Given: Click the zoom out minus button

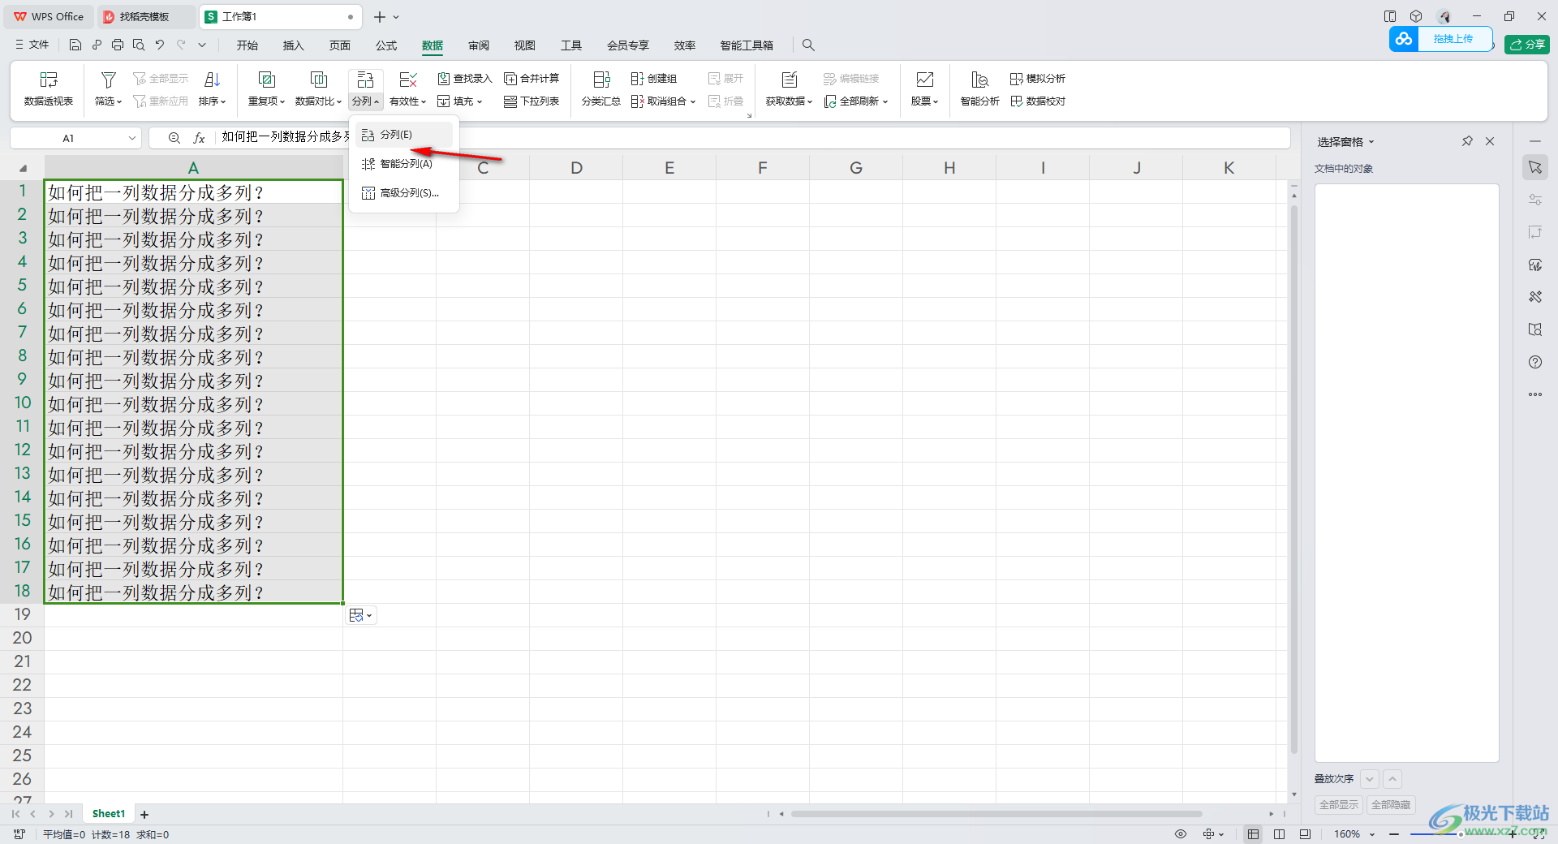Looking at the screenshot, I should (1394, 834).
